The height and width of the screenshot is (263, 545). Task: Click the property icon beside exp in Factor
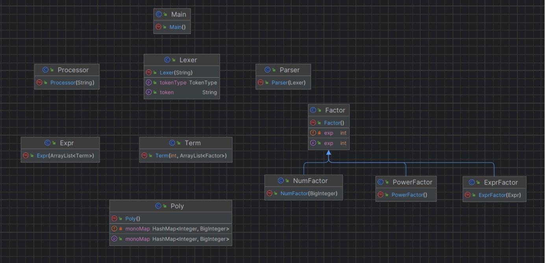(x=313, y=143)
